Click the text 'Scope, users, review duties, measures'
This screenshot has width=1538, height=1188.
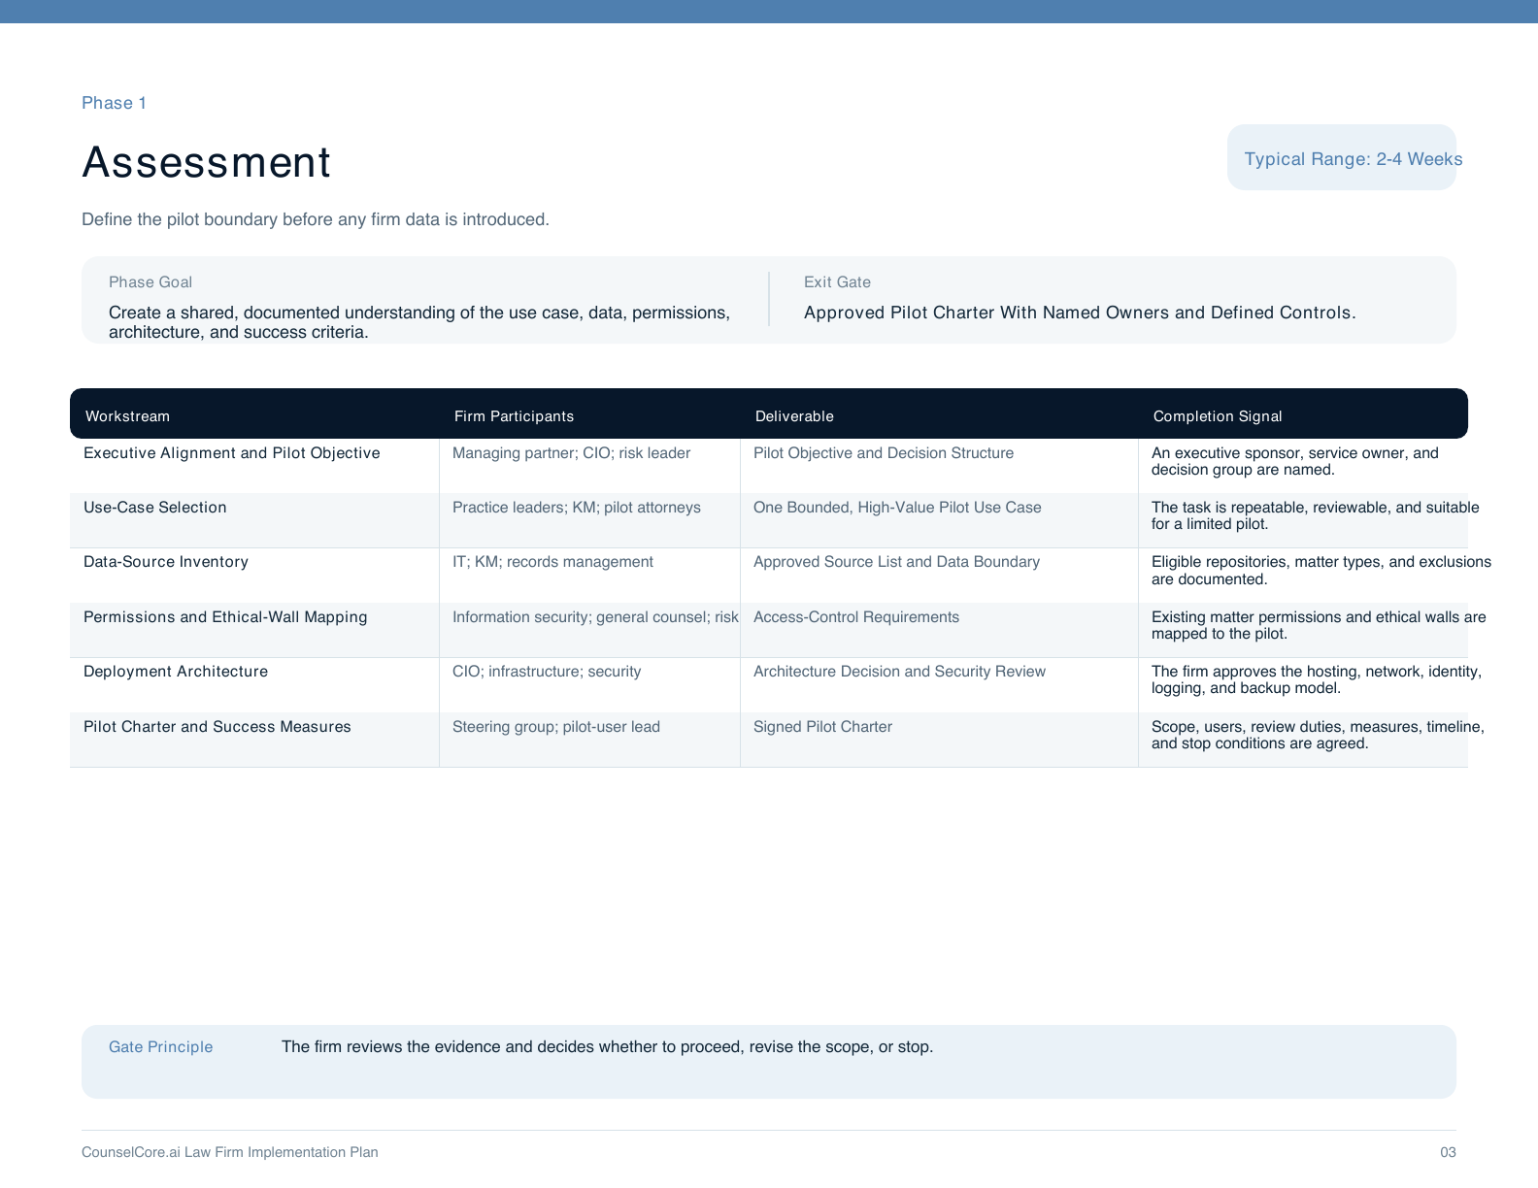click(x=1318, y=735)
